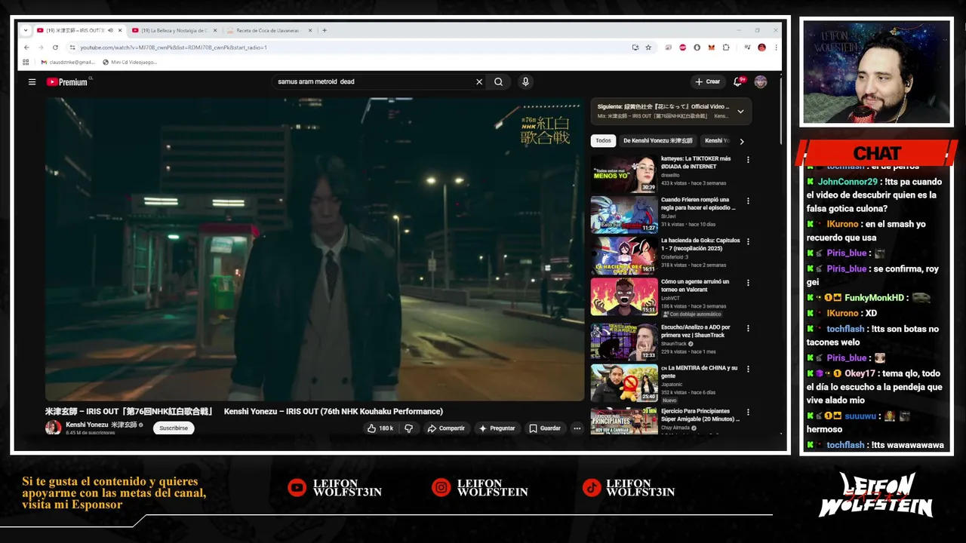Open the YouTube hamburger guide menu
The width and height of the screenshot is (966, 543).
click(x=32, y=81)
